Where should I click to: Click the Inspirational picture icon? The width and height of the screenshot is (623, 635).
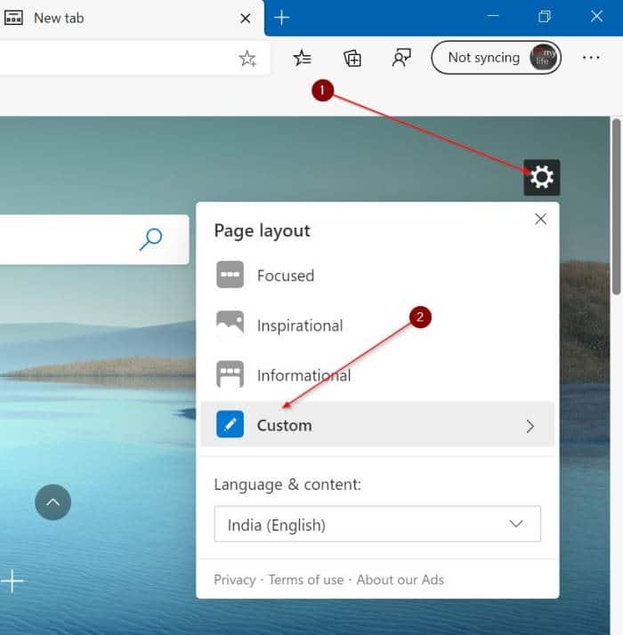(230, 323)
